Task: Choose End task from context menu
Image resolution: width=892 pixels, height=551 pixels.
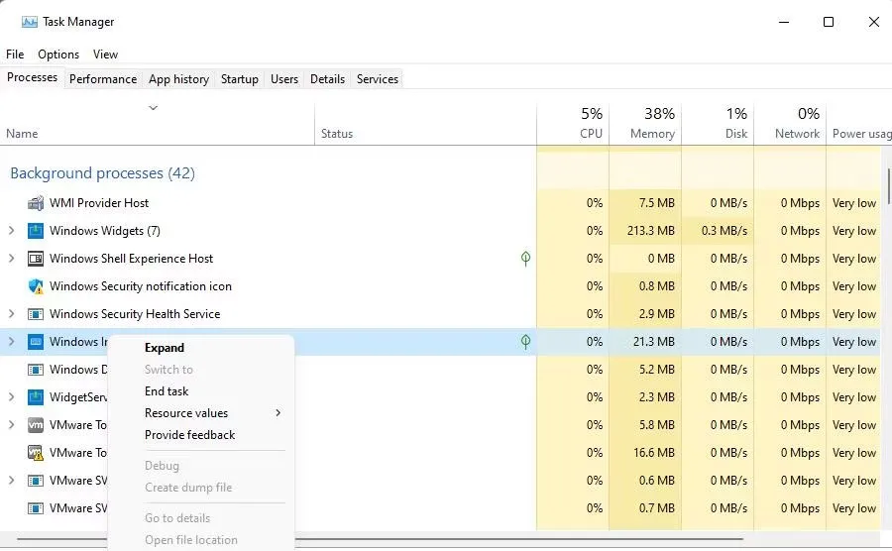Action: pos(167,391)
